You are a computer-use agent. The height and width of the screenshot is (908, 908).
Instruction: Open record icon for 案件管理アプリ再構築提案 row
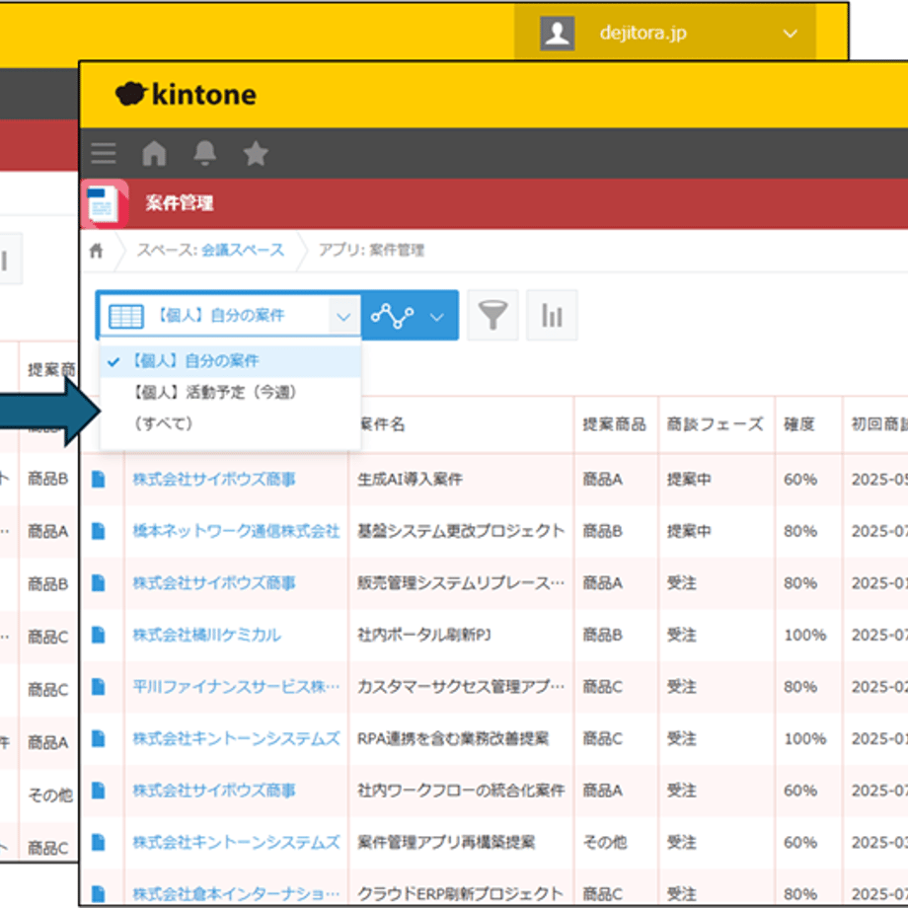[99, 842]
